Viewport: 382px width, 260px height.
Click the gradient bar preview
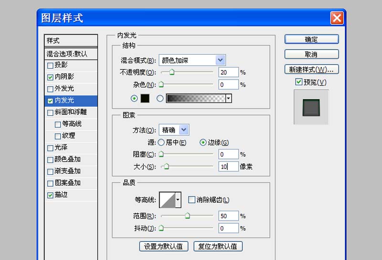[195, 99]
